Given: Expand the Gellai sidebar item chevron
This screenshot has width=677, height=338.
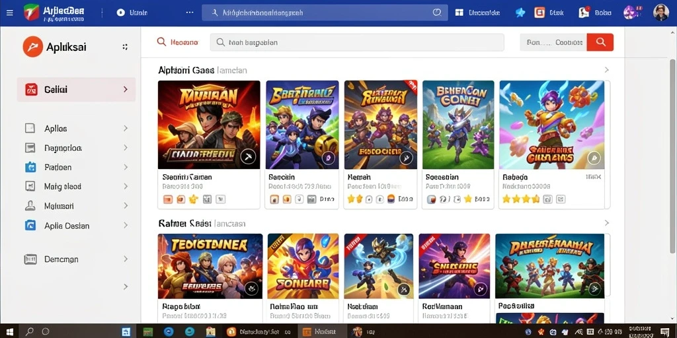Looking at the screenshot, I should click(x=126, y=89).
